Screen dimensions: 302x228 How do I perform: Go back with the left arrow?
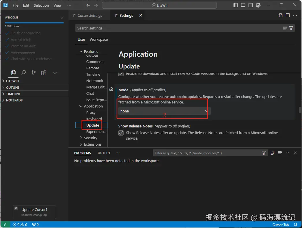(88, 5)
